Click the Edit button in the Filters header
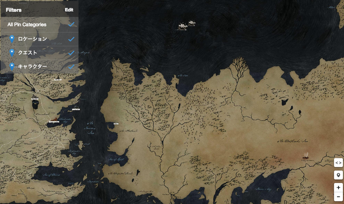Viewport: 344px width, 204px height. [x=69, y=10]
